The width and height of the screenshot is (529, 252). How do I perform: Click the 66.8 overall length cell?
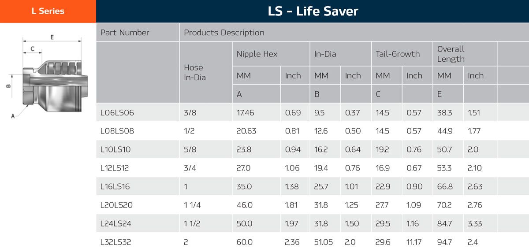pyautogui.click(x=445, y=186)
